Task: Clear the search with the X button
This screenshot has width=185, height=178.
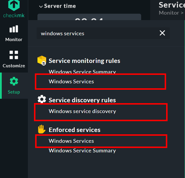Action: (162, 33)
